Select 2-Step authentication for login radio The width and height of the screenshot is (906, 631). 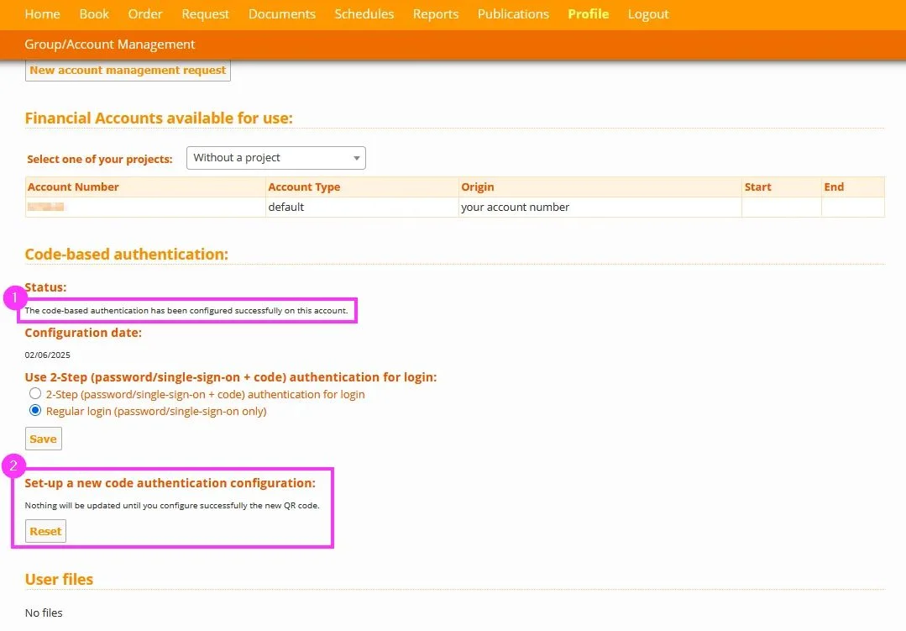pyautogui.click(x=35, y=394)
